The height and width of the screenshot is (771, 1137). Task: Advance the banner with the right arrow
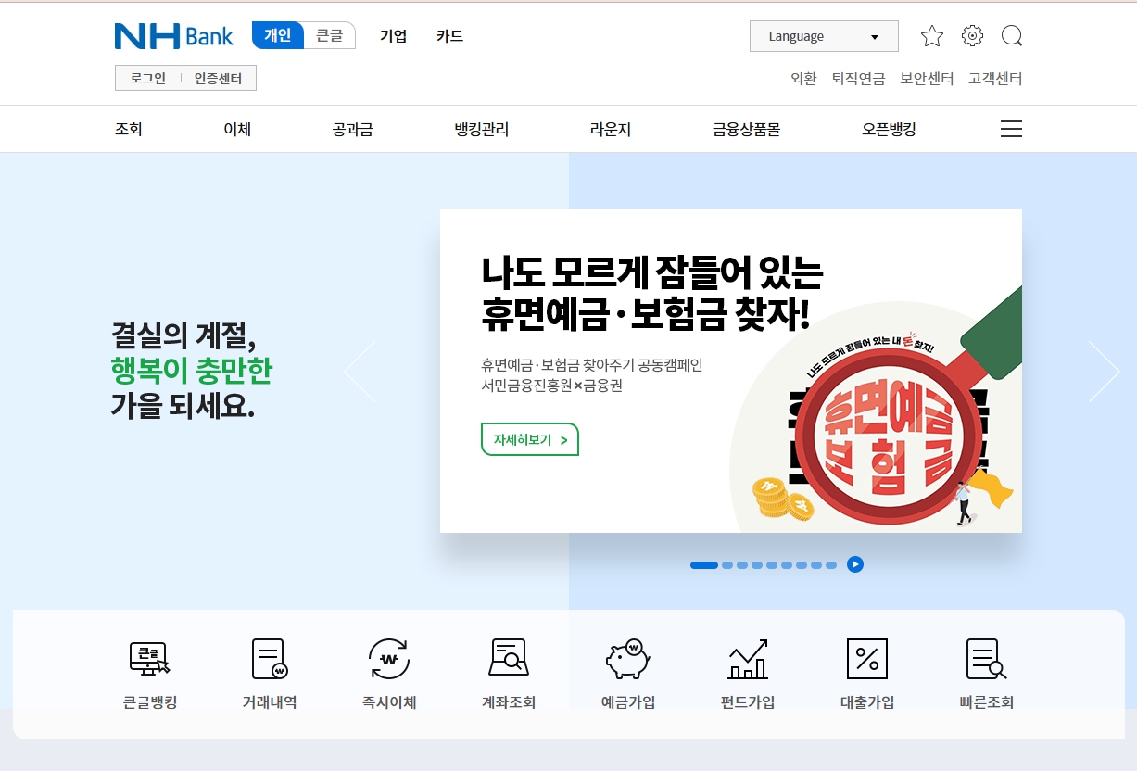1104,371
